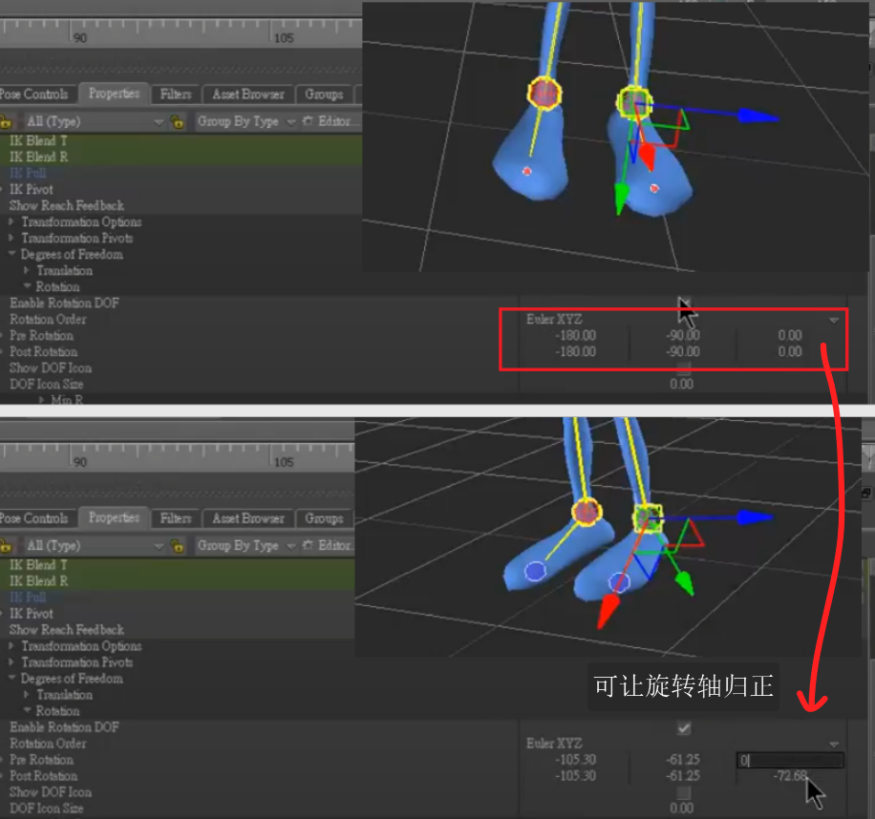
Task: Uncheck the checked Enable Rotation DOF box
Action: tap(683, 727)
